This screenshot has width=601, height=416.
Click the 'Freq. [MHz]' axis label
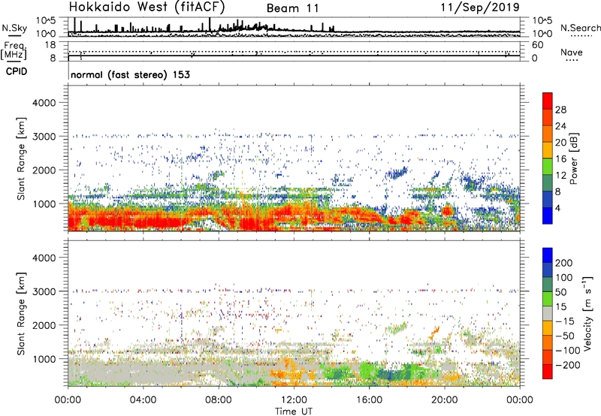click(14, 51)
